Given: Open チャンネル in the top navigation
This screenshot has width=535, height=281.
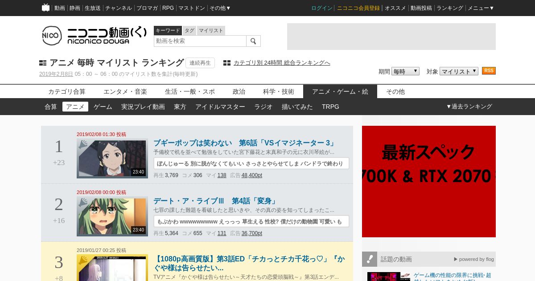Looking at the screenshot, I should click(119, 8).
